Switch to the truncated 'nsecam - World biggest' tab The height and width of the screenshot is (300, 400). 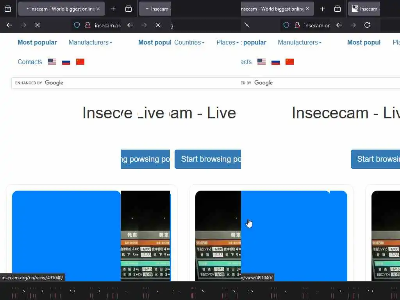point(277,9)
